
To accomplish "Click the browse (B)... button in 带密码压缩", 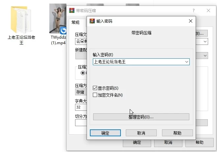I will (x=202, y=33).
